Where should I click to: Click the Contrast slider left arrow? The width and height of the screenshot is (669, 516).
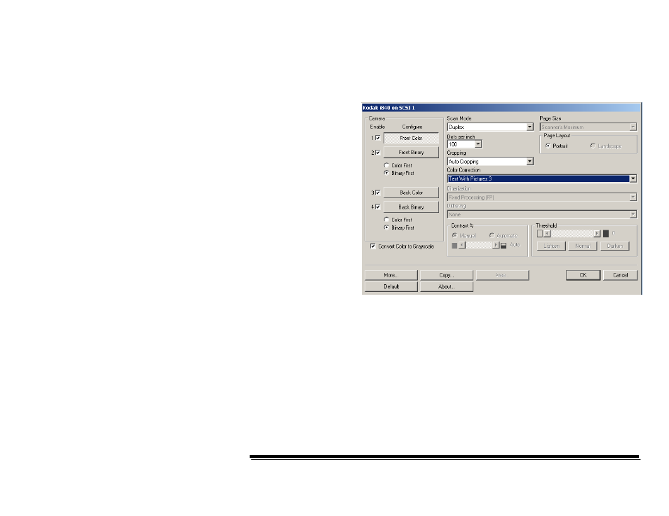pos(462,245)
